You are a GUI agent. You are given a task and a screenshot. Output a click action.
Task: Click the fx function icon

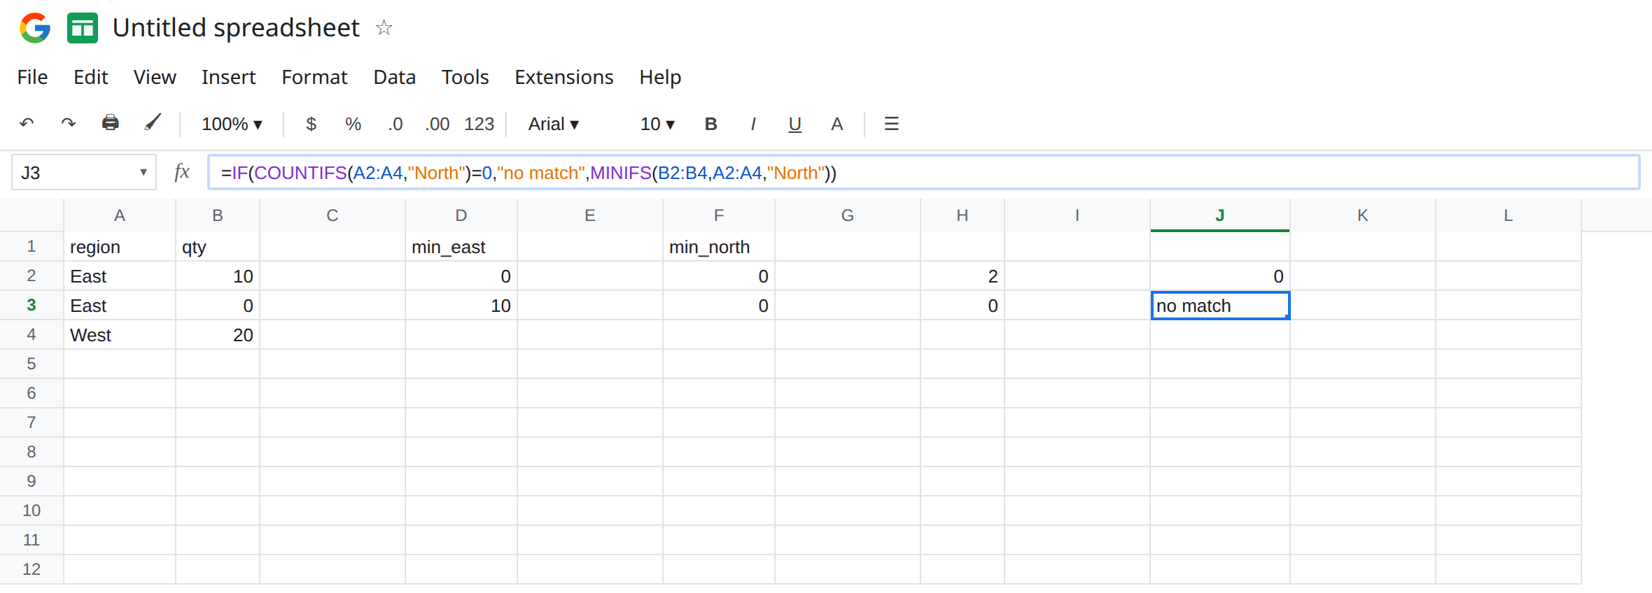click(182, 172)
